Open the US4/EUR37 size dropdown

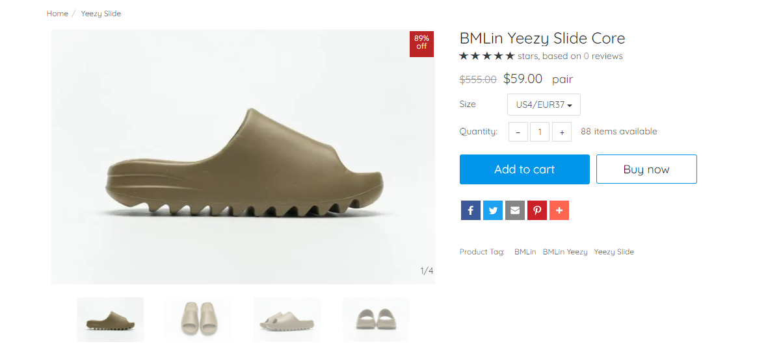pos(544,105)
